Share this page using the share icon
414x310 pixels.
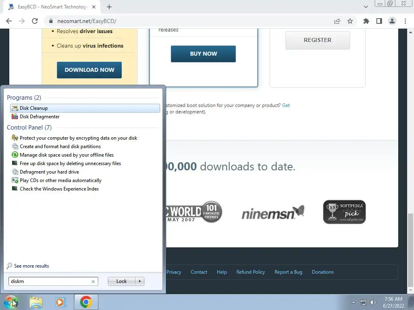click(x=337, y=21)
